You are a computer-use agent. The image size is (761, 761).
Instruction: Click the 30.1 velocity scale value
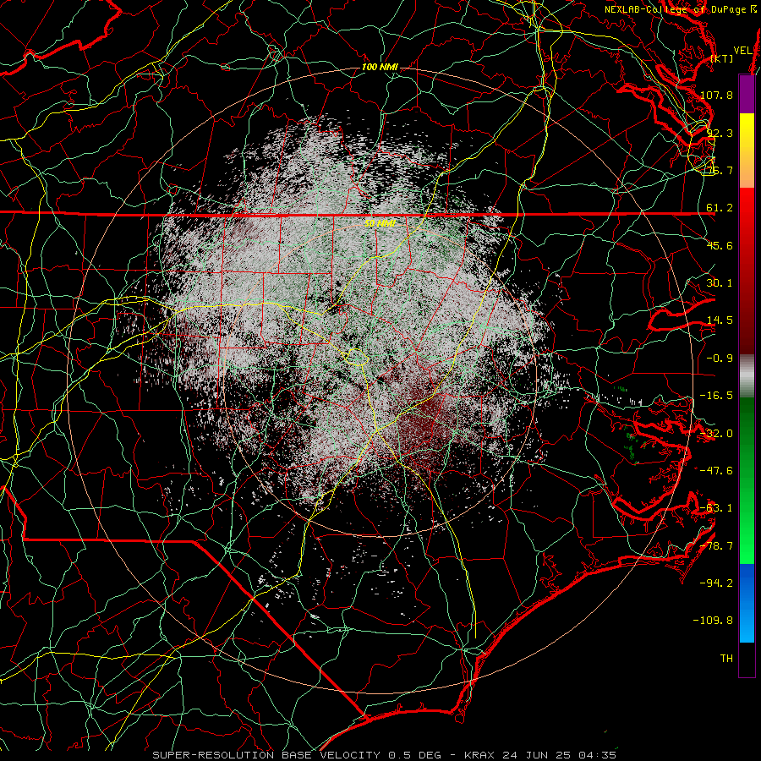click(720, 283)
